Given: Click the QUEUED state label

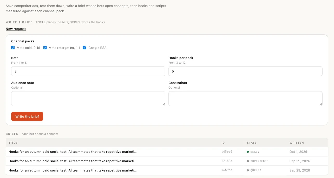Looking at the screenshot, I should (x=256, y=170).
